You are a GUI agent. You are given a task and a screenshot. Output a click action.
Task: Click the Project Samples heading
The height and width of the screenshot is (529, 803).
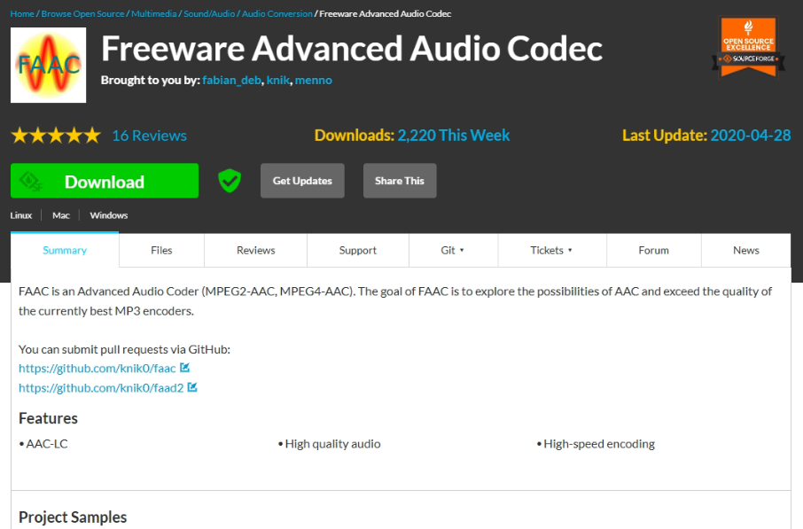click(x=73, y=517)
